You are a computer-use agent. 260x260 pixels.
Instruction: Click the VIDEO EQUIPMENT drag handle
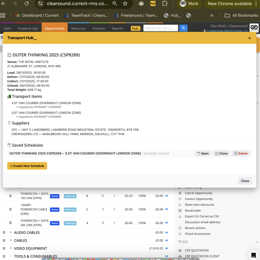tap(4, 248)
